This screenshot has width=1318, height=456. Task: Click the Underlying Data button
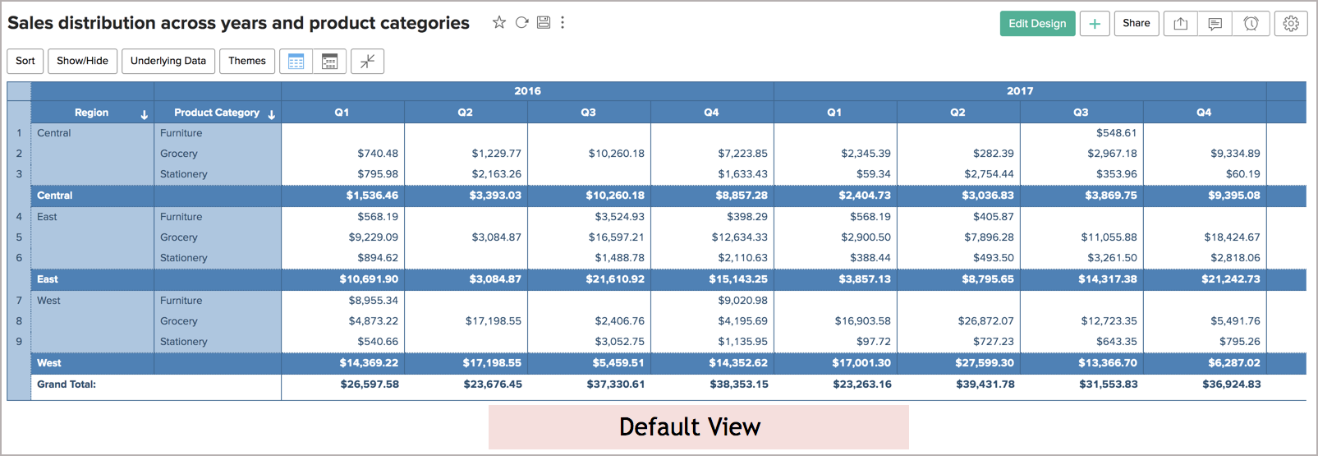[168, 61]
